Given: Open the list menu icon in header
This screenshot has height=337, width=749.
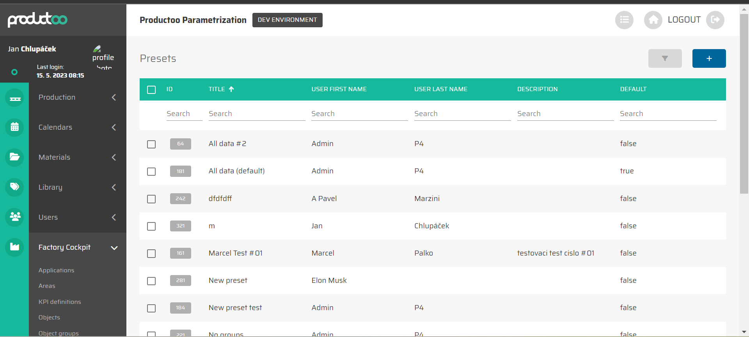Looking at the screenshot, I should point(624,20).
